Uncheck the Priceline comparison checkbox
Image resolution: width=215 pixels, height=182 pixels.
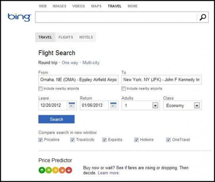[40, 140]
